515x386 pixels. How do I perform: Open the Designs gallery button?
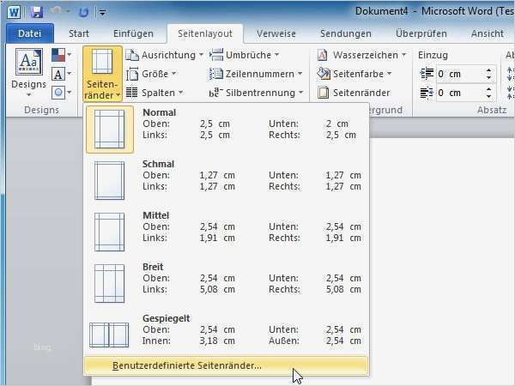tap(29, 73)
